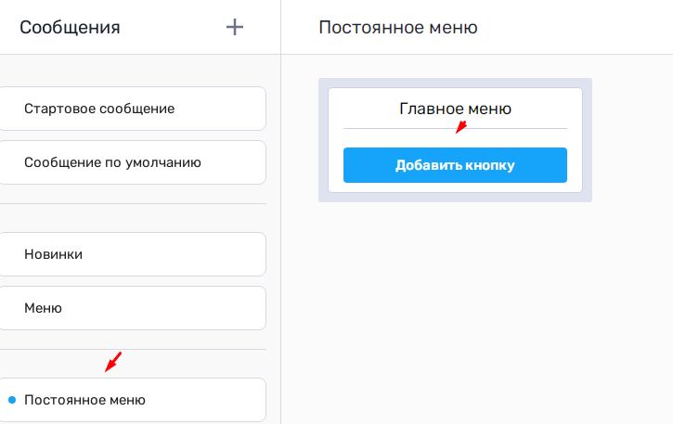673x424 pixels.
Task: Click the vertical divider beside the sidebar
Action: click(280, 232)
